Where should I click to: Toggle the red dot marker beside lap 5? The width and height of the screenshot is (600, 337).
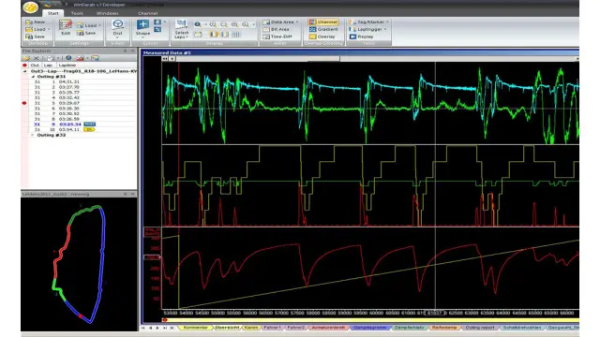(x=25, y=103)
